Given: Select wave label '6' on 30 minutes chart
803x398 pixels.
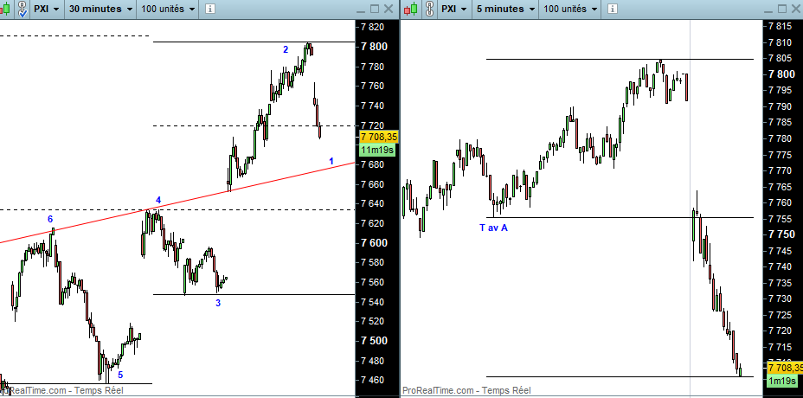Looking at the screenshot, I should point(50,219).
